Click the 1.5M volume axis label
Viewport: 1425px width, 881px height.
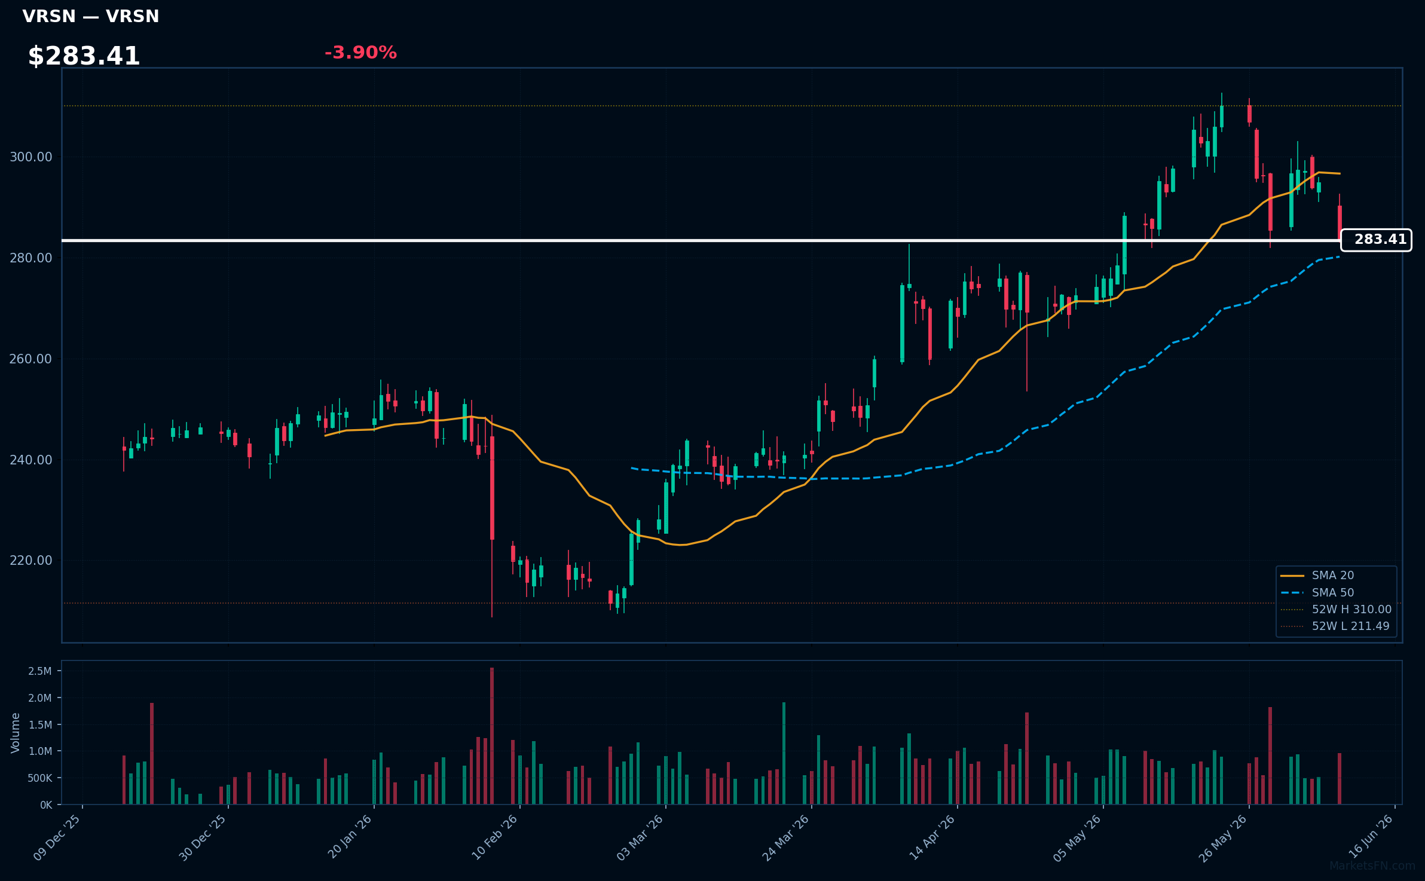40,724
